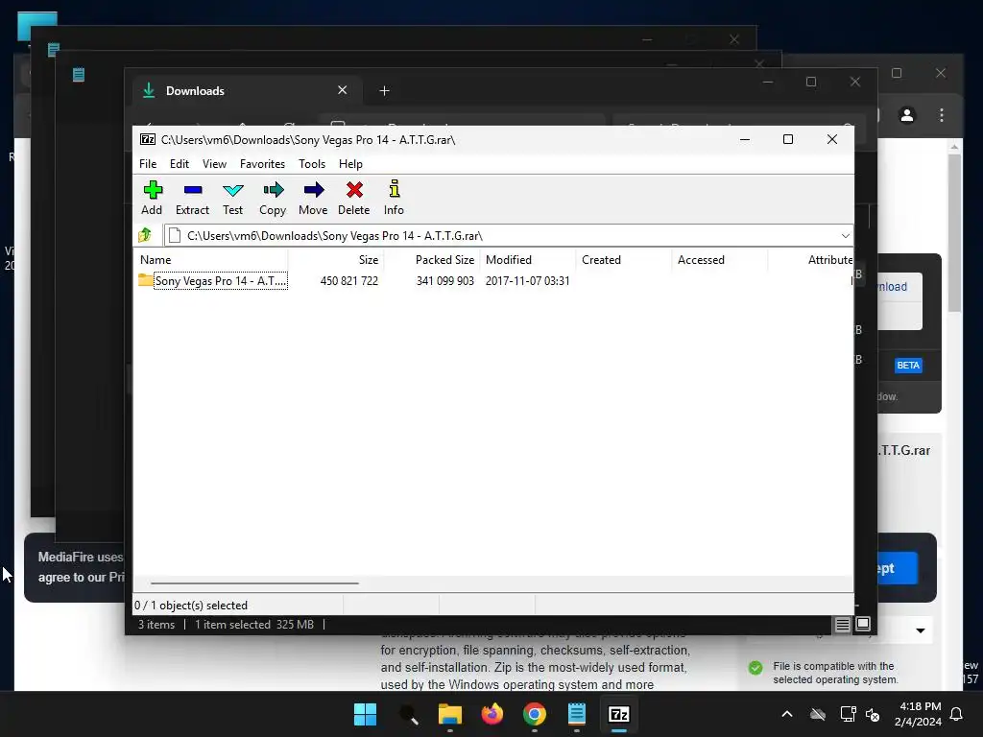Sort by the Accessed column header
The image size is (983, 737).
tap(720, 260)
